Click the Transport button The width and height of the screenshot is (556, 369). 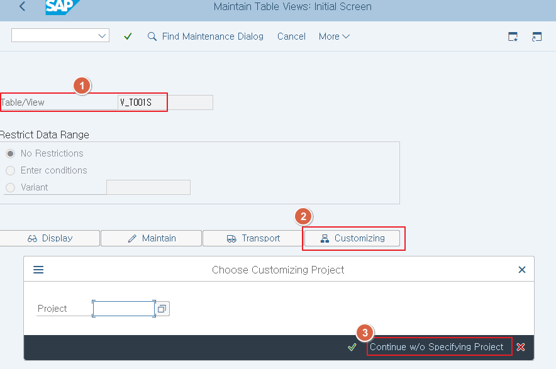click(x=253, y=238)
